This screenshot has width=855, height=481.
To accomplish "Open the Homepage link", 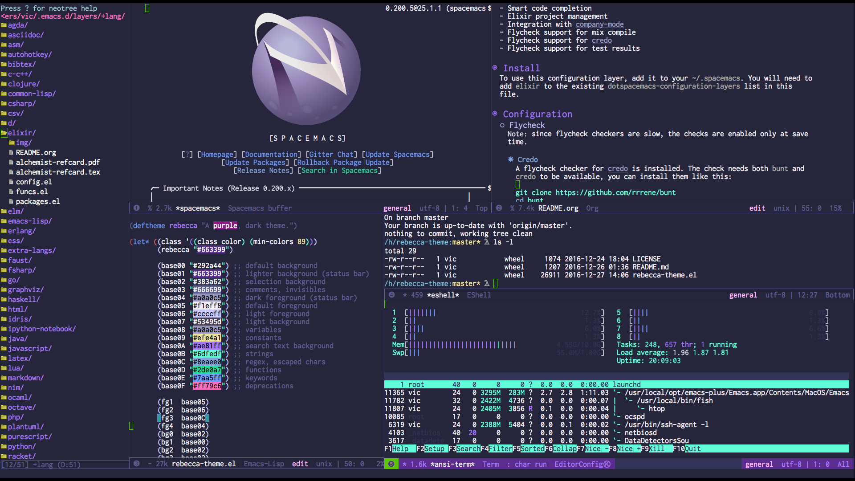I will (217, 155).
